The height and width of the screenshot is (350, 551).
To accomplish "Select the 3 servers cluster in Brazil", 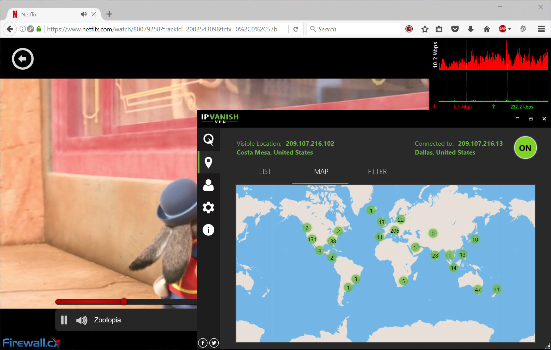I will click(356, 279).
